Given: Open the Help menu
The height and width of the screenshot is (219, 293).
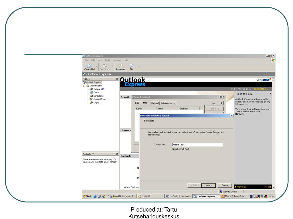Looking at the screenshot, I should pos(126,60).
